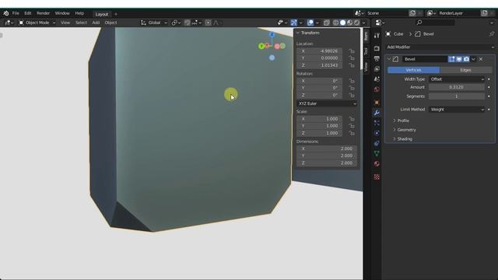Screen dimensions: 498x280
Task: Lock the Location X axis
Action: [352, 51]
